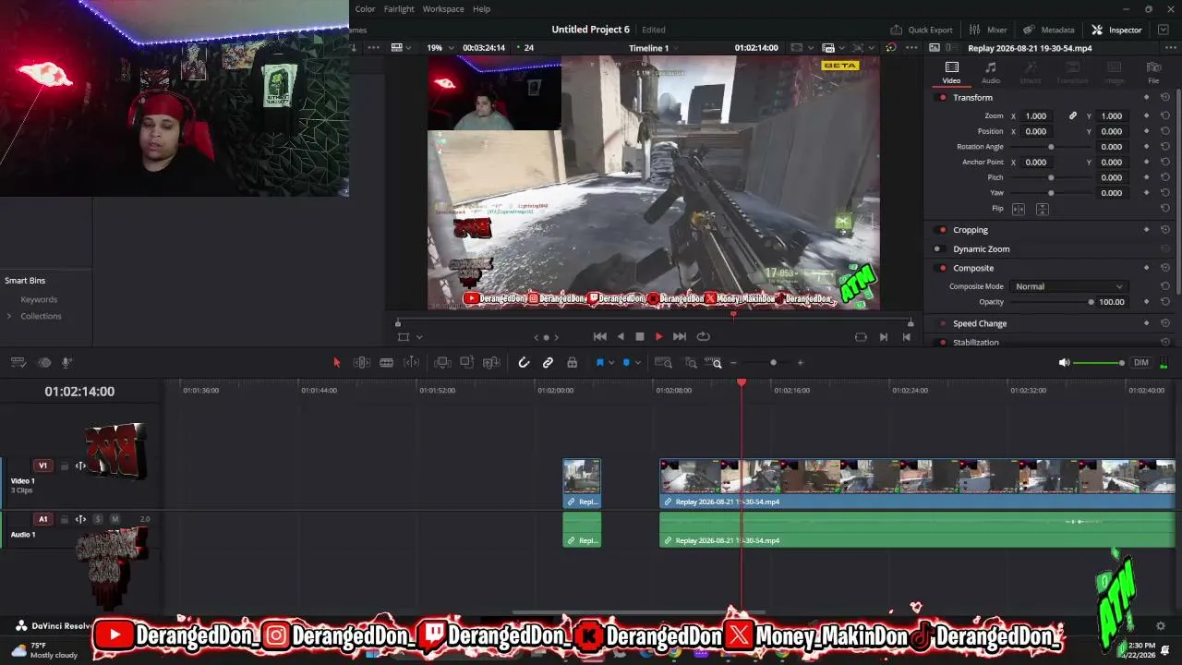1182x665 pixels.
Task: Click Flip horizontal icon
Action: coord(1019,209)
